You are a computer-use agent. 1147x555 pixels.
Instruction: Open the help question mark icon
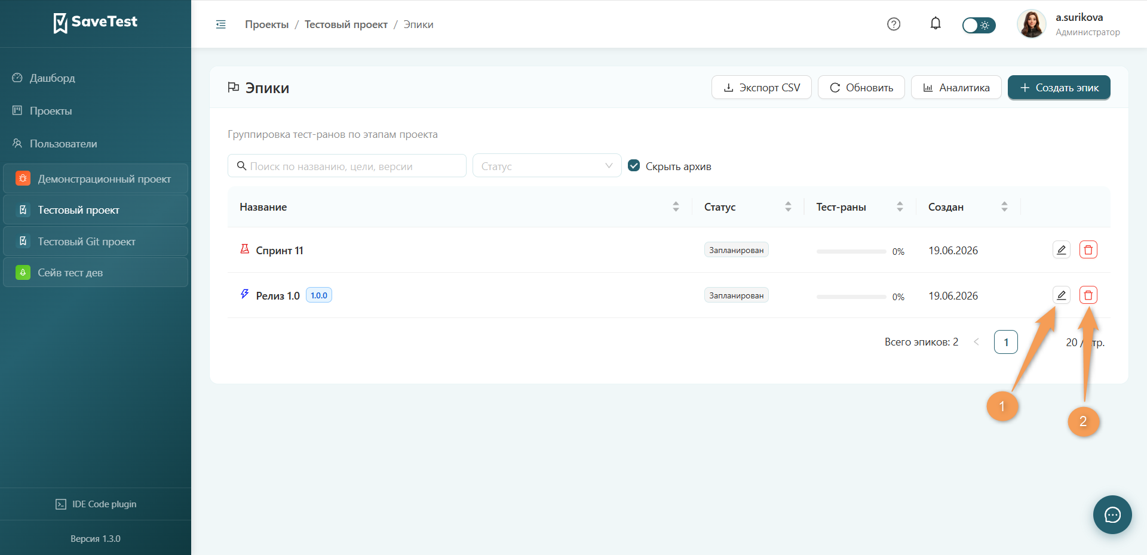pos(894,24)
